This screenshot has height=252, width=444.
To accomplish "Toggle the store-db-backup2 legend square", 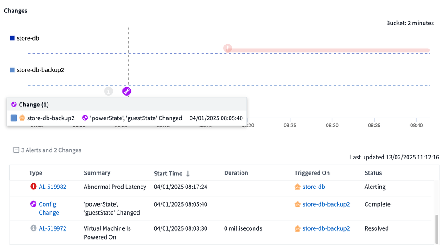I will coord(12,70).
